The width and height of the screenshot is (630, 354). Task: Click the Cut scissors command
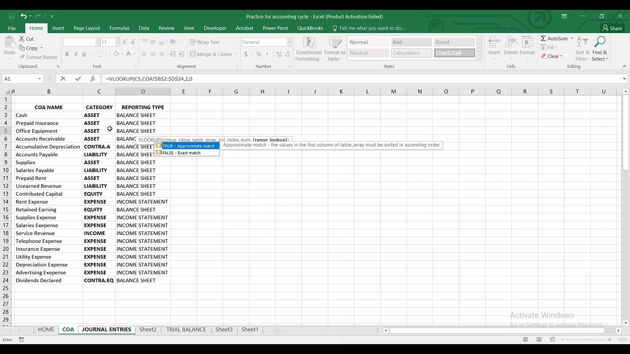[27, 39]
